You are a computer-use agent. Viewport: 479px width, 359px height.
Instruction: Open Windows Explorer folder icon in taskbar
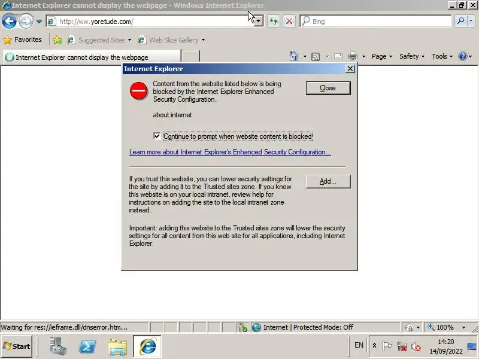point(117,346)
